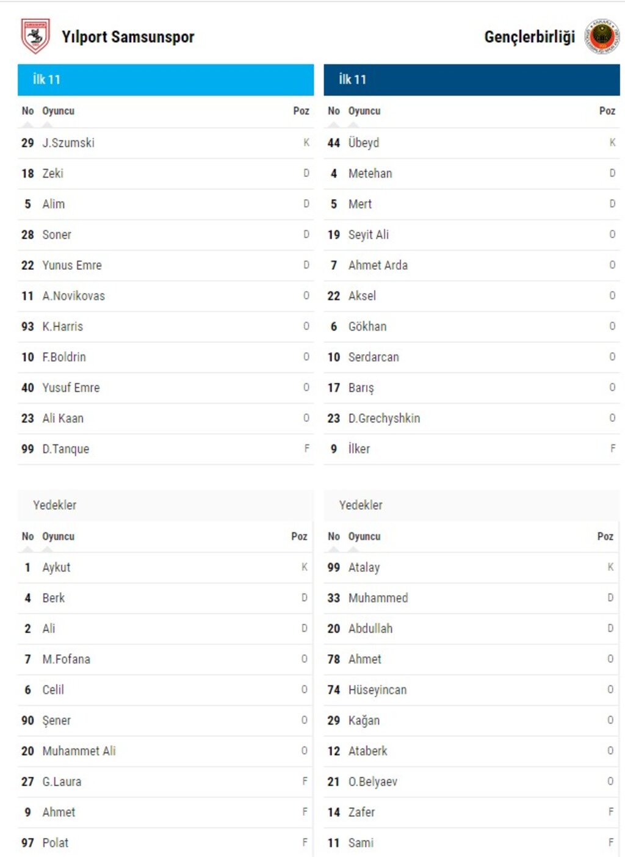The width and height of the screenshot is (625, 857).
Task: Open the Gençlerbirliği team name link
Action: pyautogui.click(x=529, y=37)
